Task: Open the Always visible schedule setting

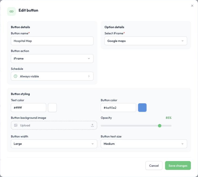Action: coord(52,76)
